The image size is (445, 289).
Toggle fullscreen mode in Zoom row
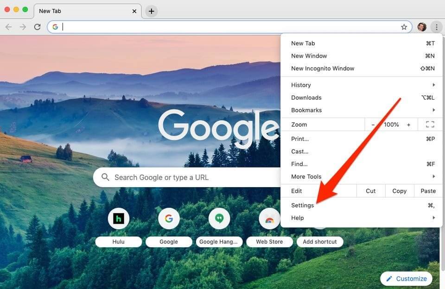(x=430, y=125)
